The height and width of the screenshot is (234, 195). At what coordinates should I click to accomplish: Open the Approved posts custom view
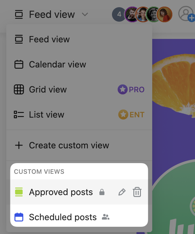tap(61, 192)
